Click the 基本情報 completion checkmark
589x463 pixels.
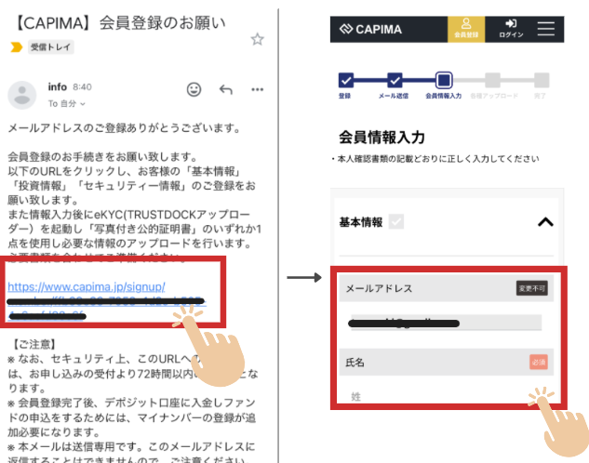point(396,222)
